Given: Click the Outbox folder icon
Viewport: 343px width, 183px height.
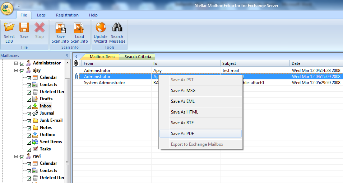Looking at the screenshot, I should (x=35, y=135).
